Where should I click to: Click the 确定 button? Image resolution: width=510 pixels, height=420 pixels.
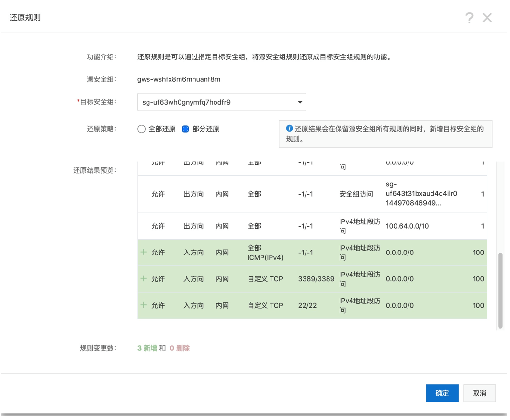442,393
